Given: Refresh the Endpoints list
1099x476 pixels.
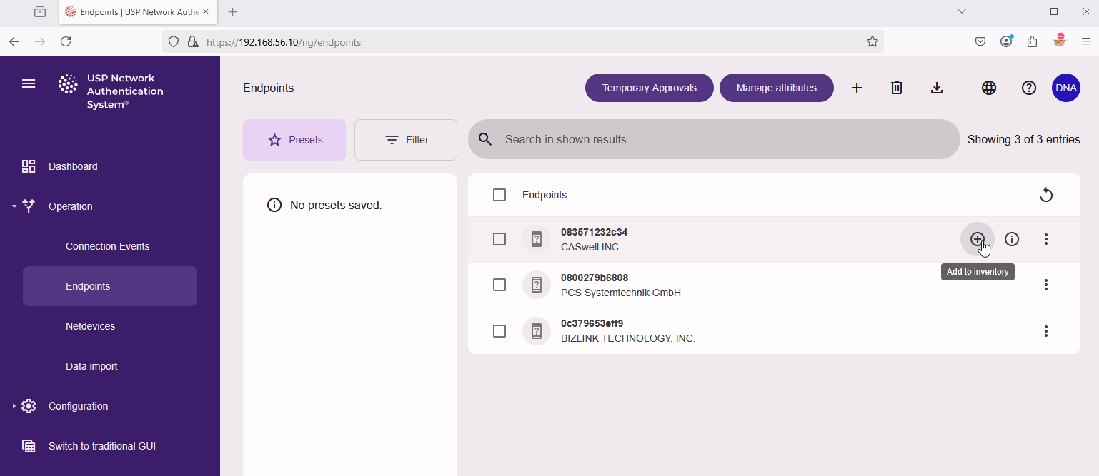Looking at the screenshot, I should [1046, 194].
